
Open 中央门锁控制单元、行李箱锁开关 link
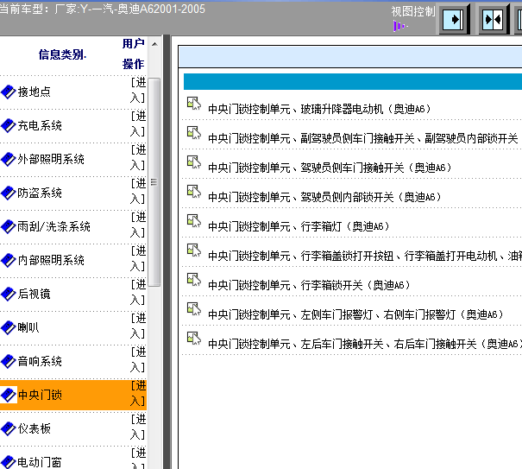coord(309,285)
